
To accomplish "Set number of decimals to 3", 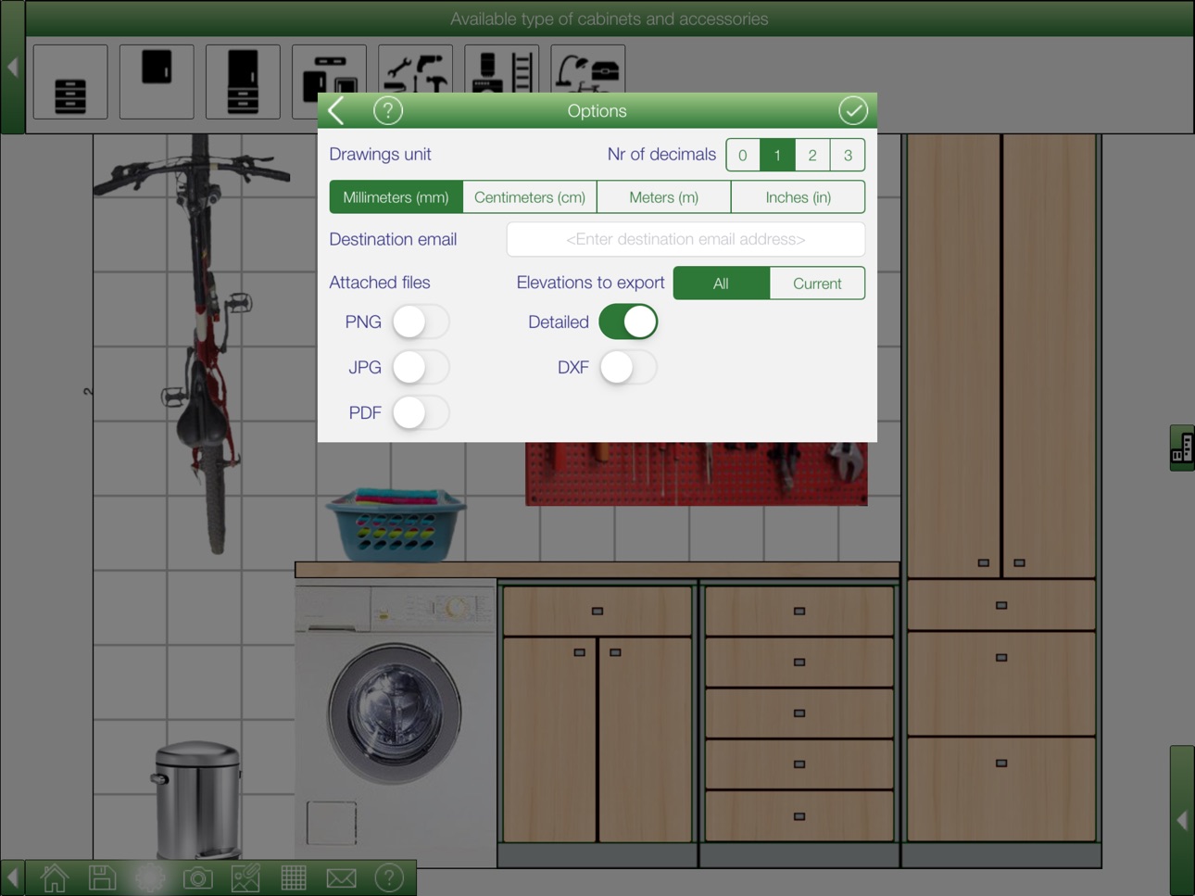I will click(848, 156).
